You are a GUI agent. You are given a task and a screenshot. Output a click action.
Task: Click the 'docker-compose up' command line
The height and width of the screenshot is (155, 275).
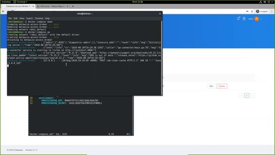coord(29,32)
